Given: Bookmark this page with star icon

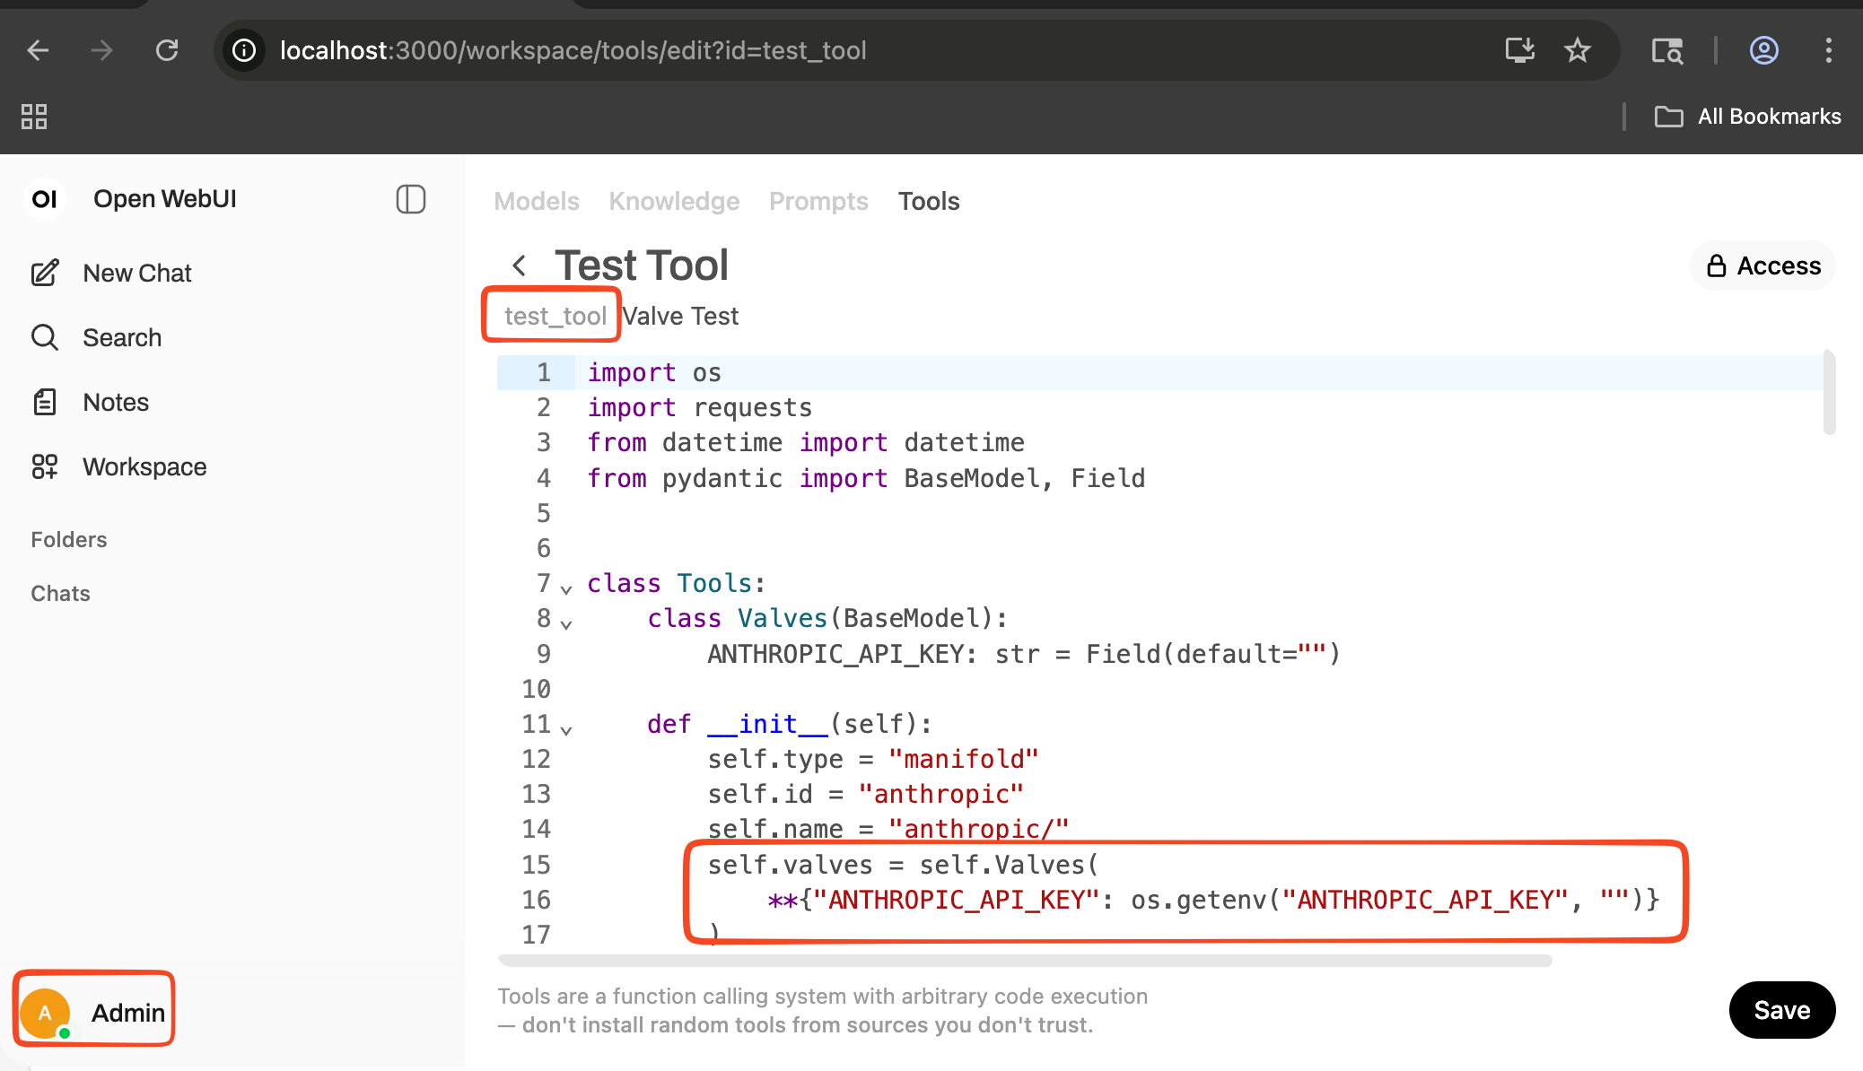Looking at the screenshot, I should coord(1577,50).
